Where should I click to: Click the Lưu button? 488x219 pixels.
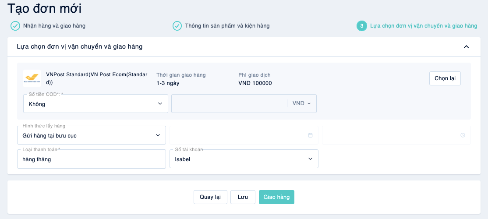click(243, 197)
